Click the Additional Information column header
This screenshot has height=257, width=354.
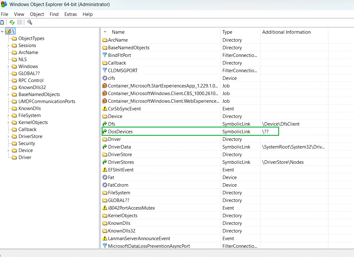tap(286, 32)
